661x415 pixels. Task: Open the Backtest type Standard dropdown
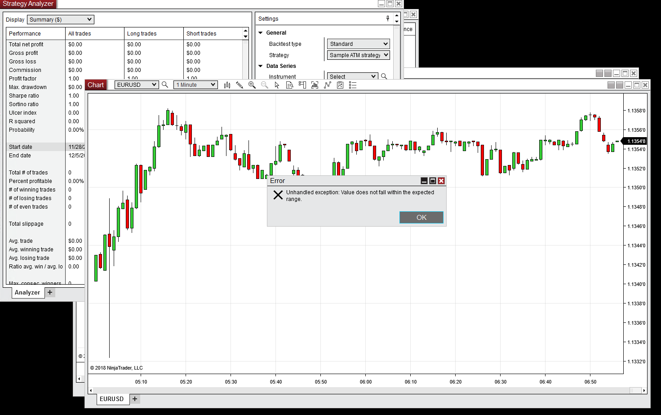coord(358,44)
